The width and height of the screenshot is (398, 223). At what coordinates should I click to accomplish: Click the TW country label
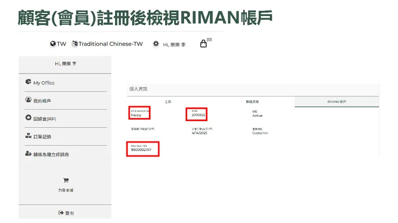click(x=61, y=44)
